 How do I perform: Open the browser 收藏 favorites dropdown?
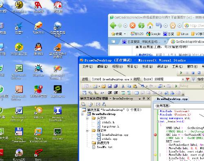[119, 34]
